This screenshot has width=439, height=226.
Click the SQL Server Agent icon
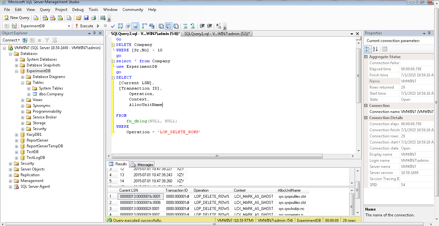(16, 187)
